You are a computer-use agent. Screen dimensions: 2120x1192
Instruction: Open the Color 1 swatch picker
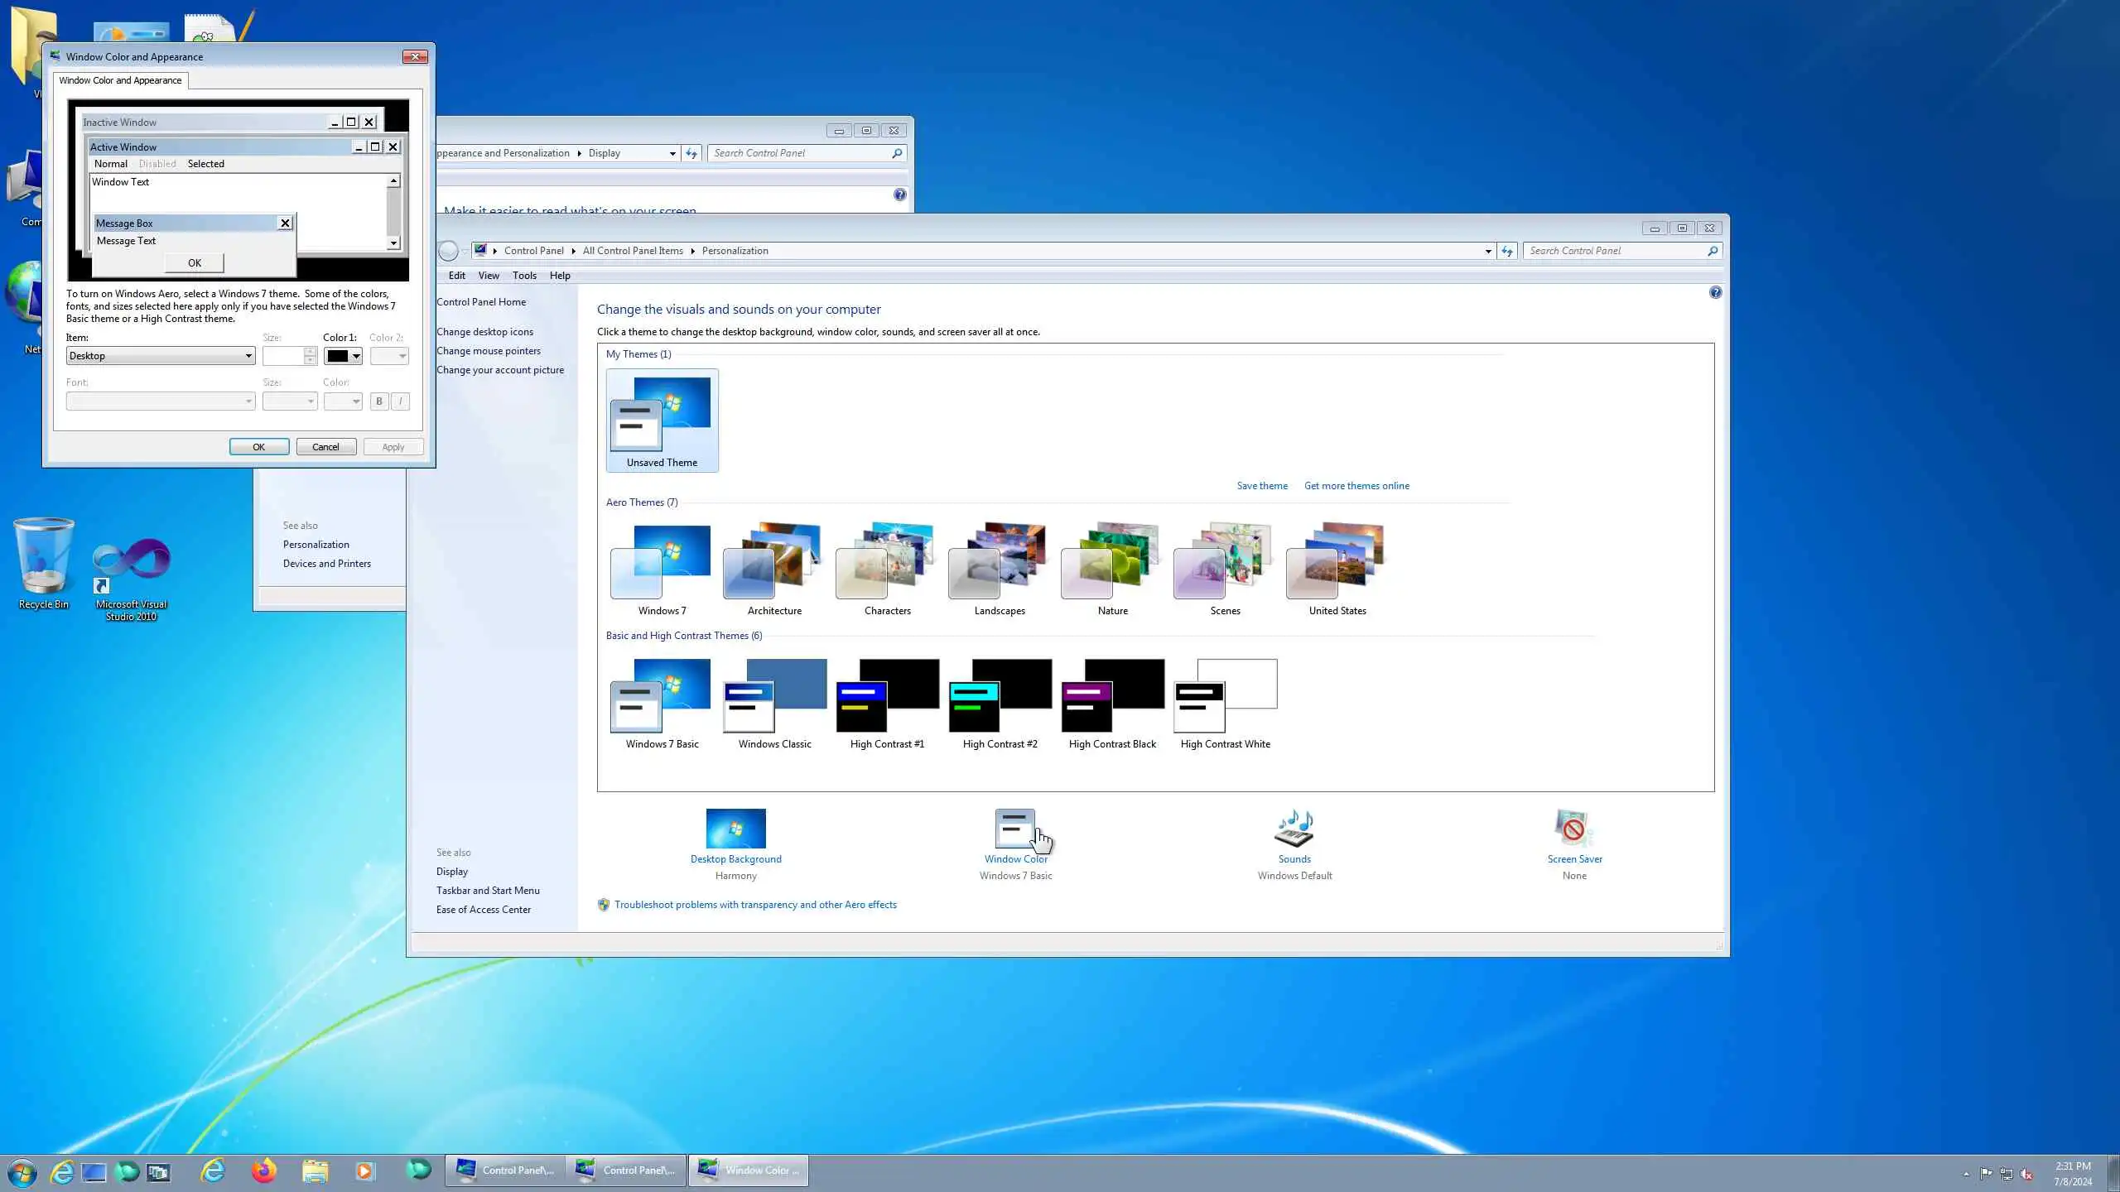[x=344, y=356]
